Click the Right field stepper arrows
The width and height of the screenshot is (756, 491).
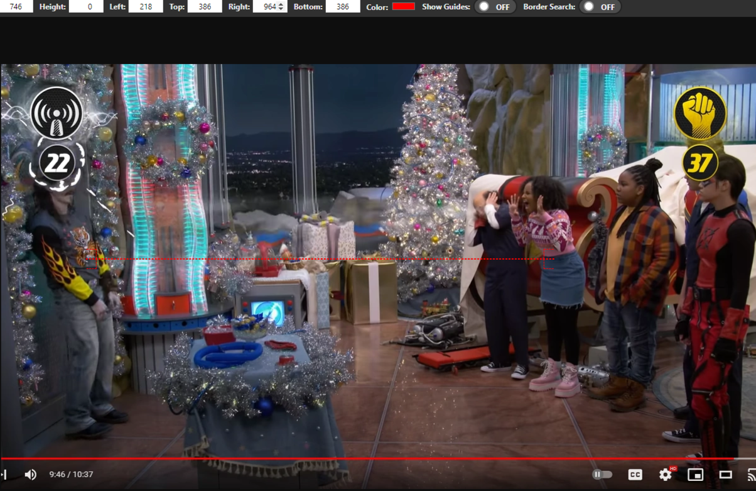[281, 7]
